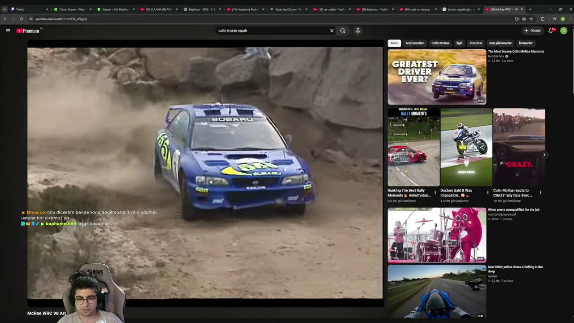Bookmark this page with the star

tap(531, 19)
